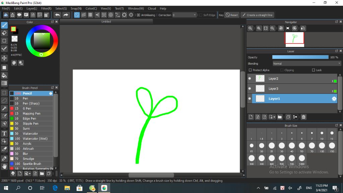This screenshot has height=193, width=343.
Task: Check the Protect Alpha option
Action: [x=250, y=70]
